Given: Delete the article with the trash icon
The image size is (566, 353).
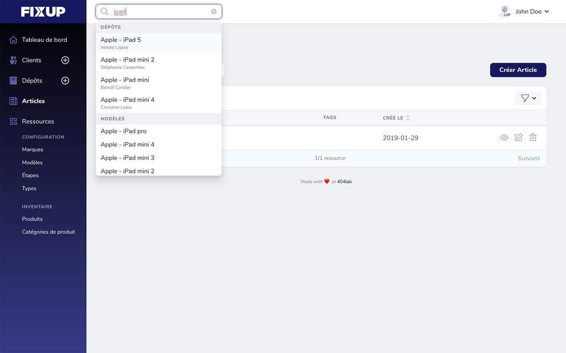Looking at the screenshot, I should pyautogui.click(x=533, y=138).
